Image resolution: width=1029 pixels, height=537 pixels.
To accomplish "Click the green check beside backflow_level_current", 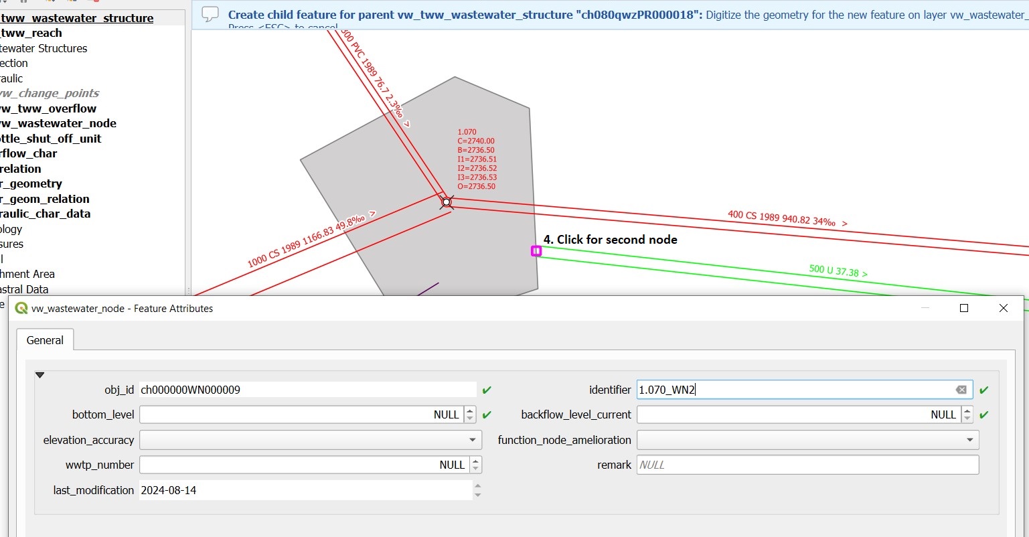I will pyautogui.click(x=983, y=414).
